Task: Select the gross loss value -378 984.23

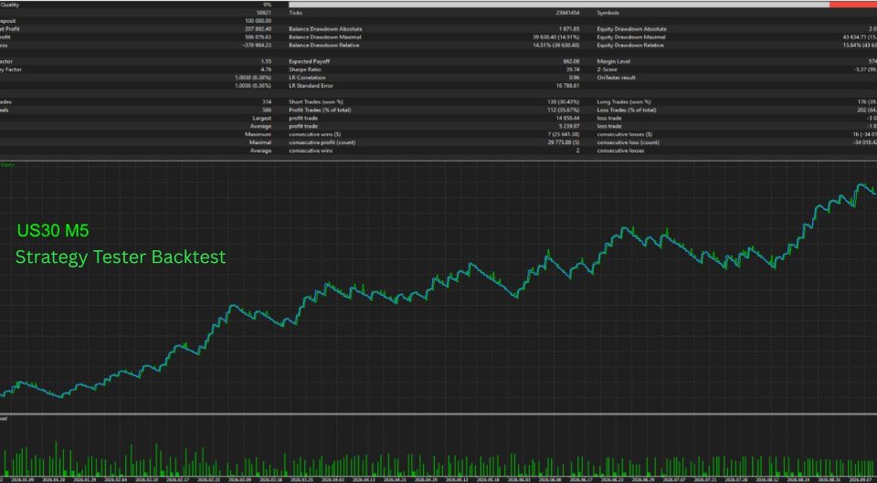Action: pos(258,46)
